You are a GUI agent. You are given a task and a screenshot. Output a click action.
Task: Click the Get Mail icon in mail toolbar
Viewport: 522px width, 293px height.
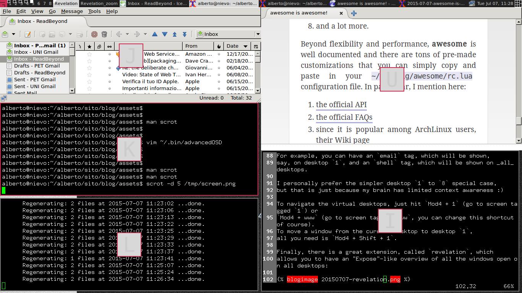tap(5, 34)
